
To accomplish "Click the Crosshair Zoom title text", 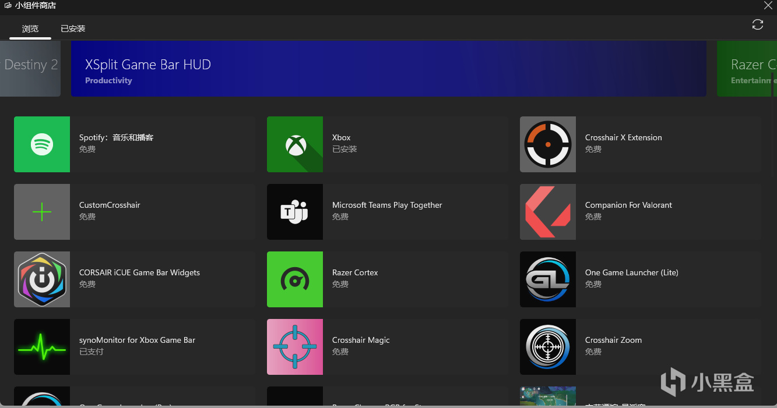I will [x=613, y=340].
